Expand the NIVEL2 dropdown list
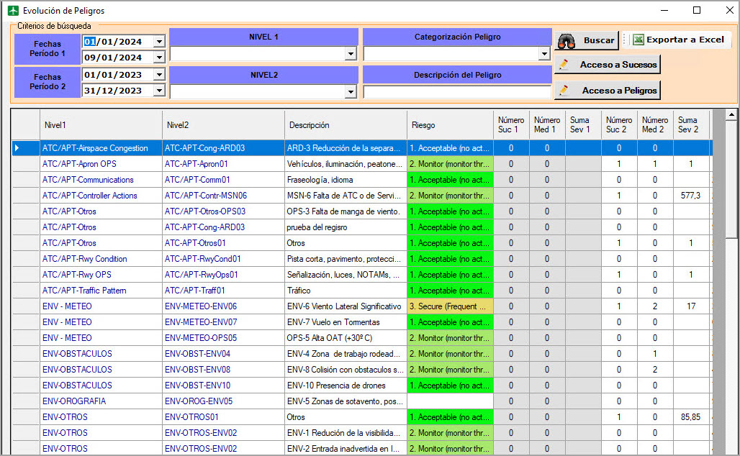Screen dimensions: 740x456 [351, 92]
